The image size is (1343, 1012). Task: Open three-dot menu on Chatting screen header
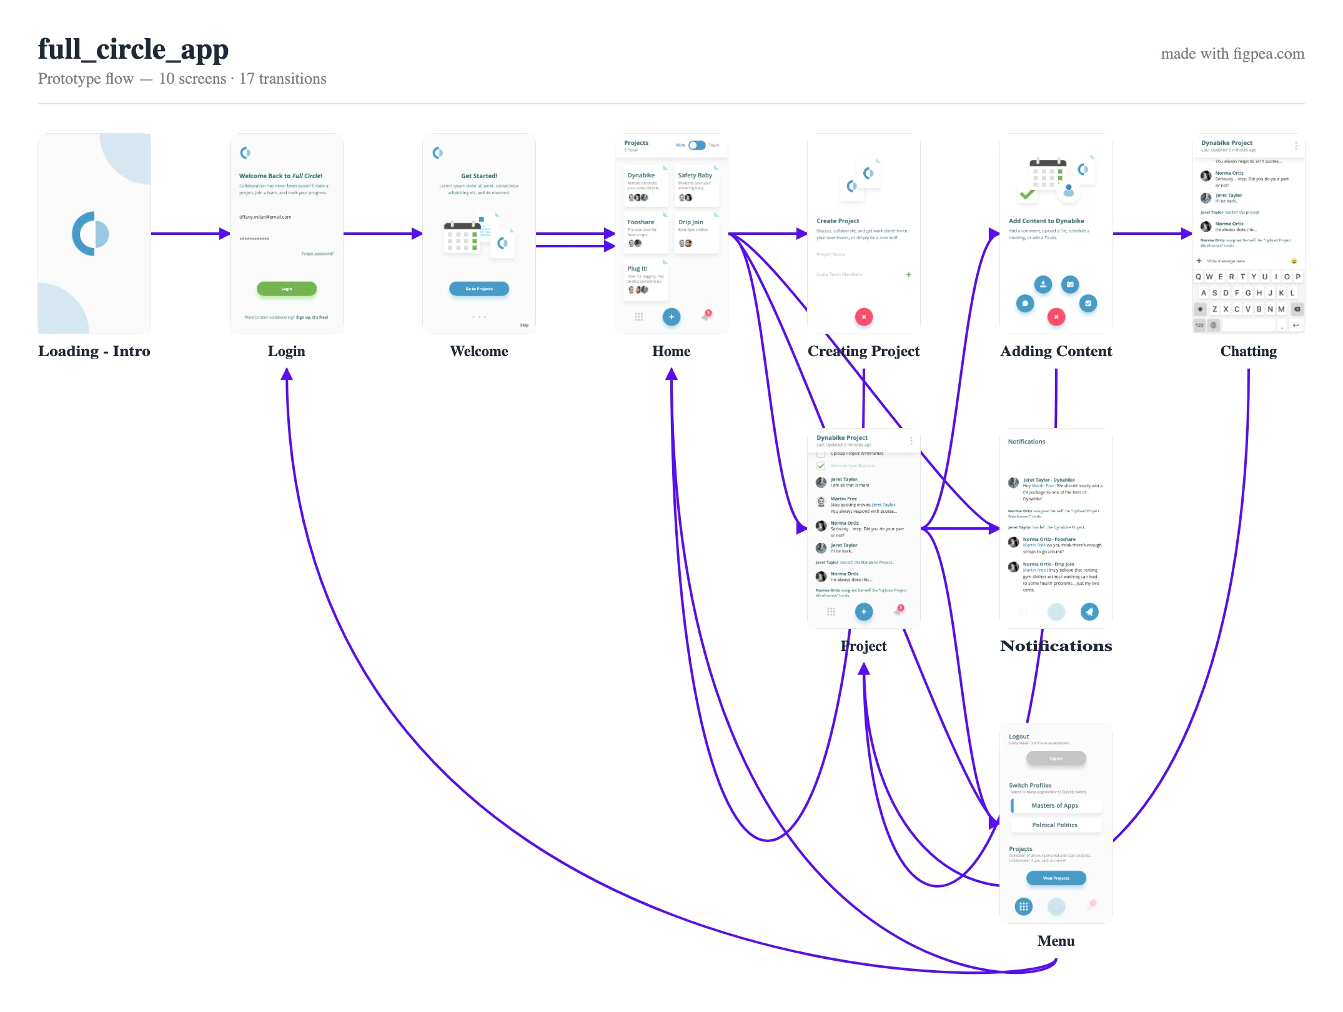tap(1296, 146)
